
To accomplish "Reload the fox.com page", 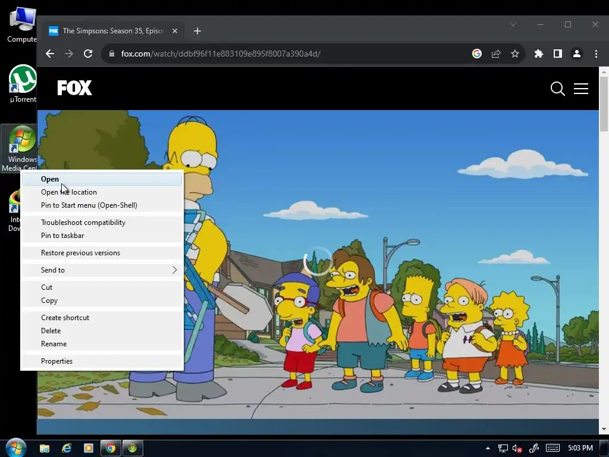I will (x=88, y=54).
